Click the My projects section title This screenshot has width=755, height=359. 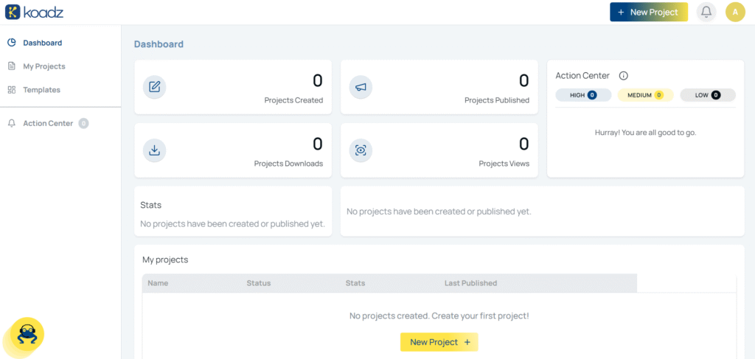[x=165, y=260]
